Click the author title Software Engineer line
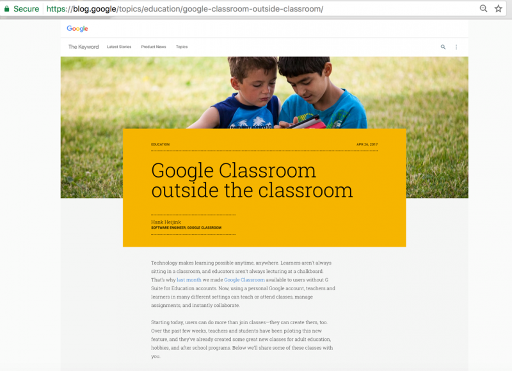Image resolution: width=512 pixels, height=371 pixels. pyautogui.click(x=186, y=227)
